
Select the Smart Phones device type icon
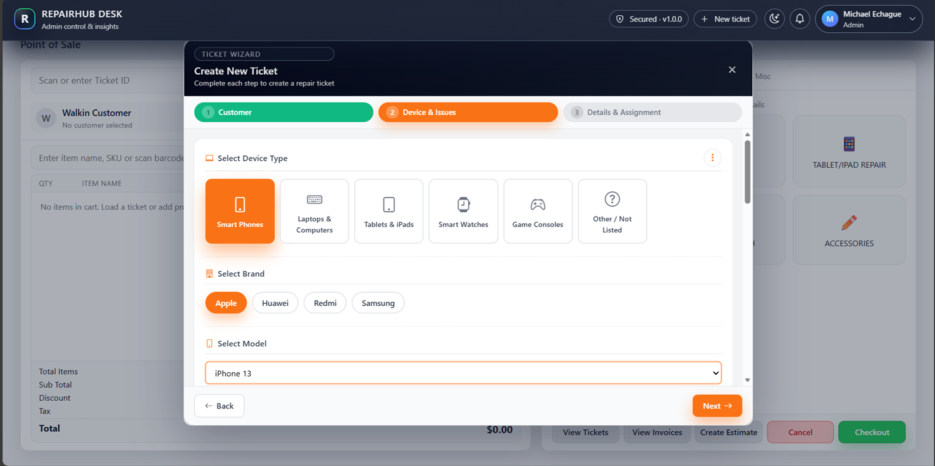point(240,211)
